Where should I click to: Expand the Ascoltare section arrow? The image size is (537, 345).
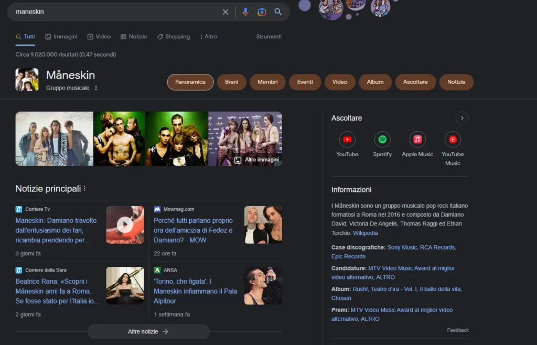click(462, 118)
